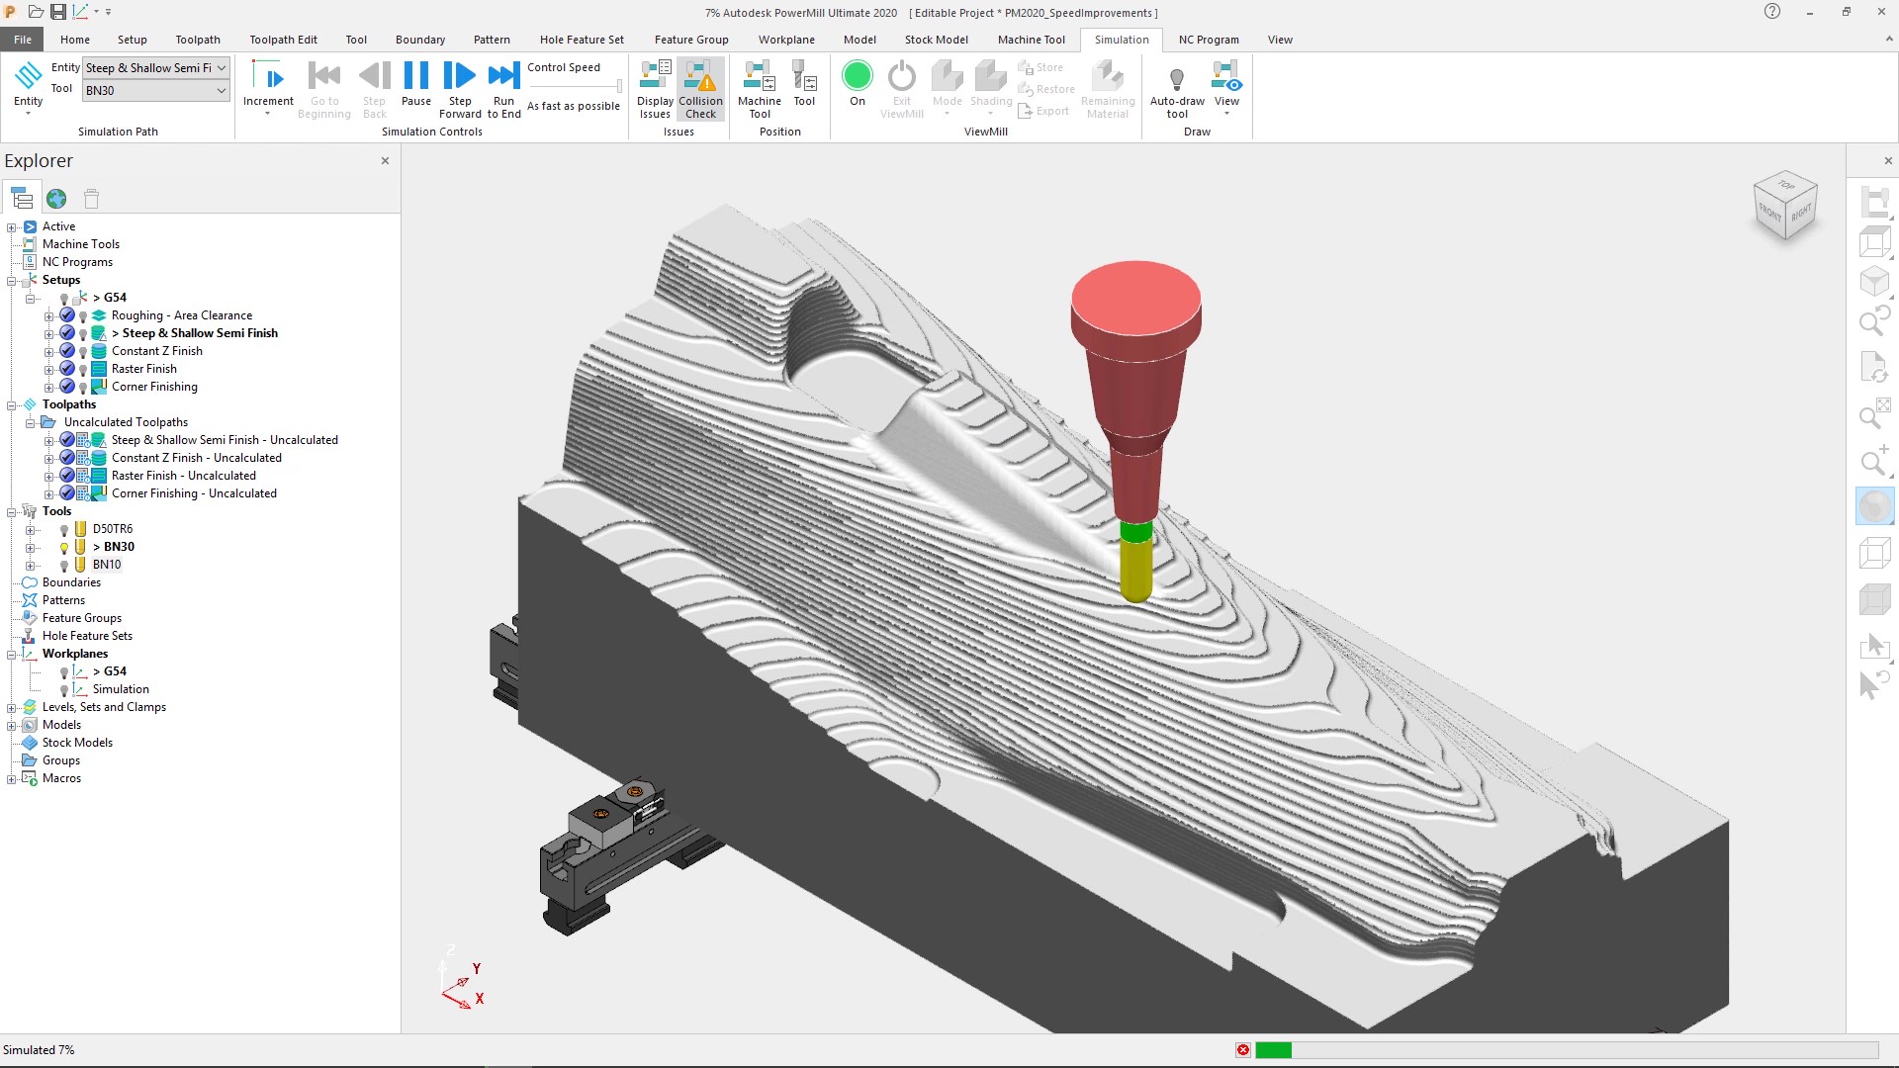Toggle Collision Check
Image resolution: width=1899 pixels, height=1068 pixels.
tap(700, 89)
